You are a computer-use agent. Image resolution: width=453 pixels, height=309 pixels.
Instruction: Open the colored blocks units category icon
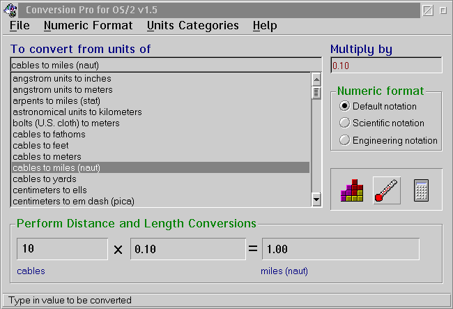(x=351, y=190)
